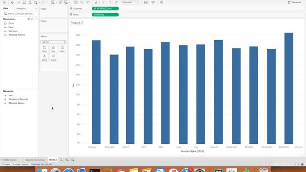Click the Swap Rows and Columns icon
The height and width of the screenshot is (172, 306).
coord(76,2)
